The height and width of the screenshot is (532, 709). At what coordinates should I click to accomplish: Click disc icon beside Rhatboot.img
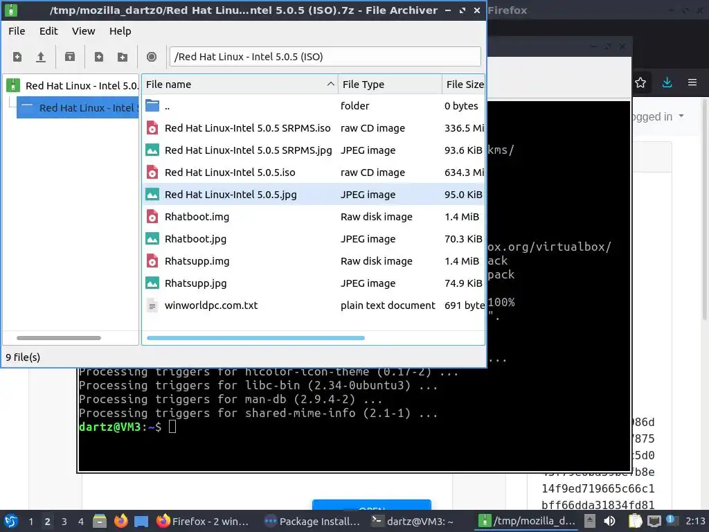pos(152,217)
